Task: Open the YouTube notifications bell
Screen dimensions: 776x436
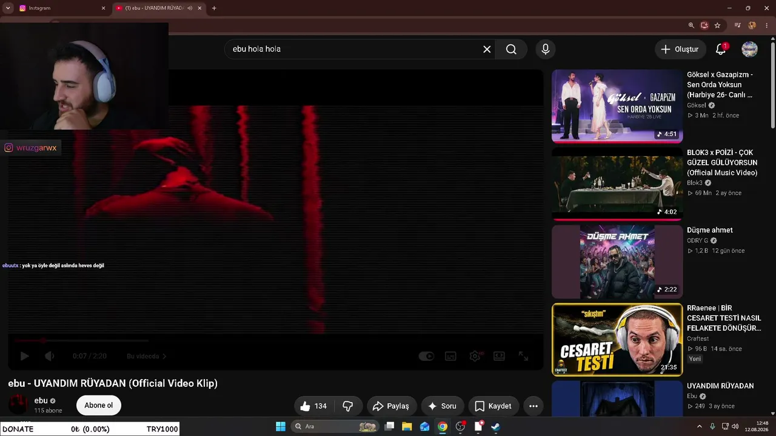Action: [x=721, y=49]
